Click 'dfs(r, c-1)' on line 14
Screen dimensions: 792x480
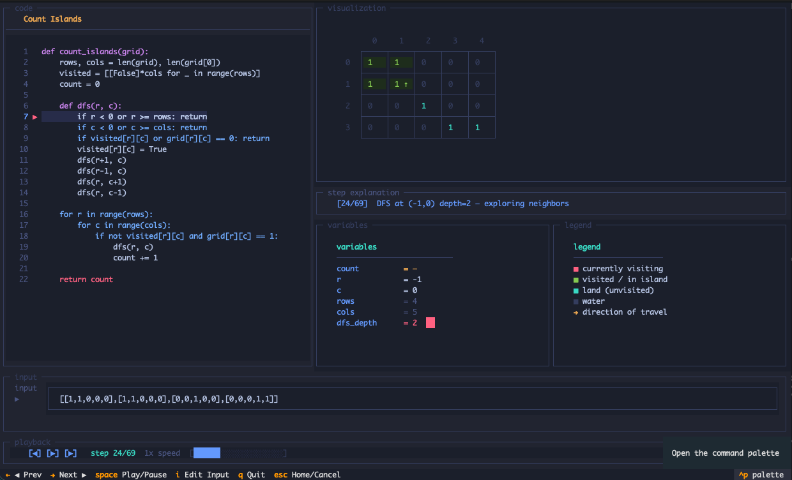(x=102, y=193)
